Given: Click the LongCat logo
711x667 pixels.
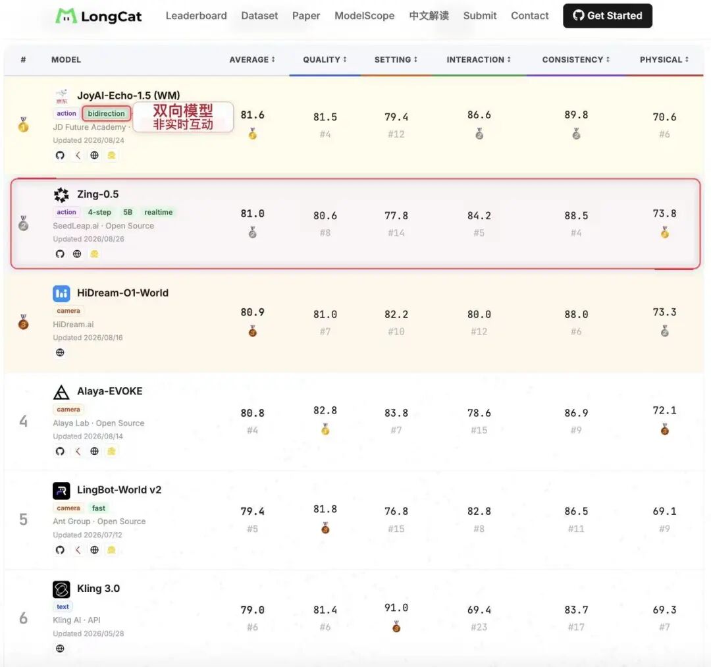Looking at the screenshot, I should pyautogui.click(x=98, y=16).
